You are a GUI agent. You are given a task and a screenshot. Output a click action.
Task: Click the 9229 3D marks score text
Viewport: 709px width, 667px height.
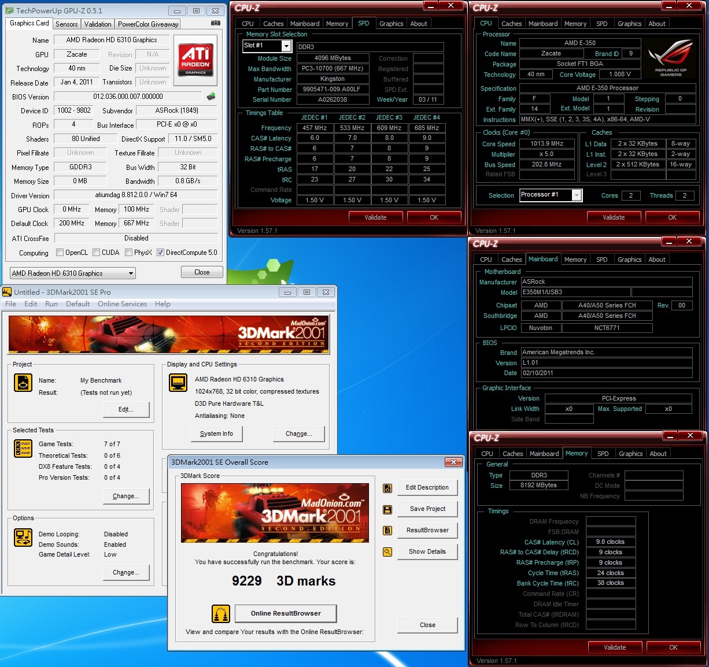tap(283, 581)
